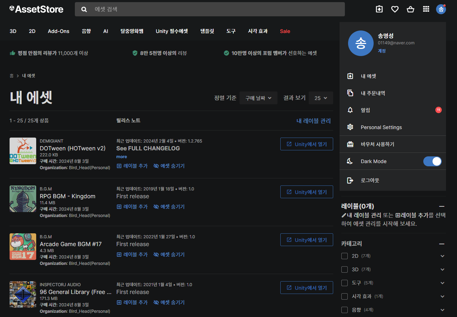Click the Dark Mode moon icon
This screenshot has height=317, width=457.
coord(350,161)
